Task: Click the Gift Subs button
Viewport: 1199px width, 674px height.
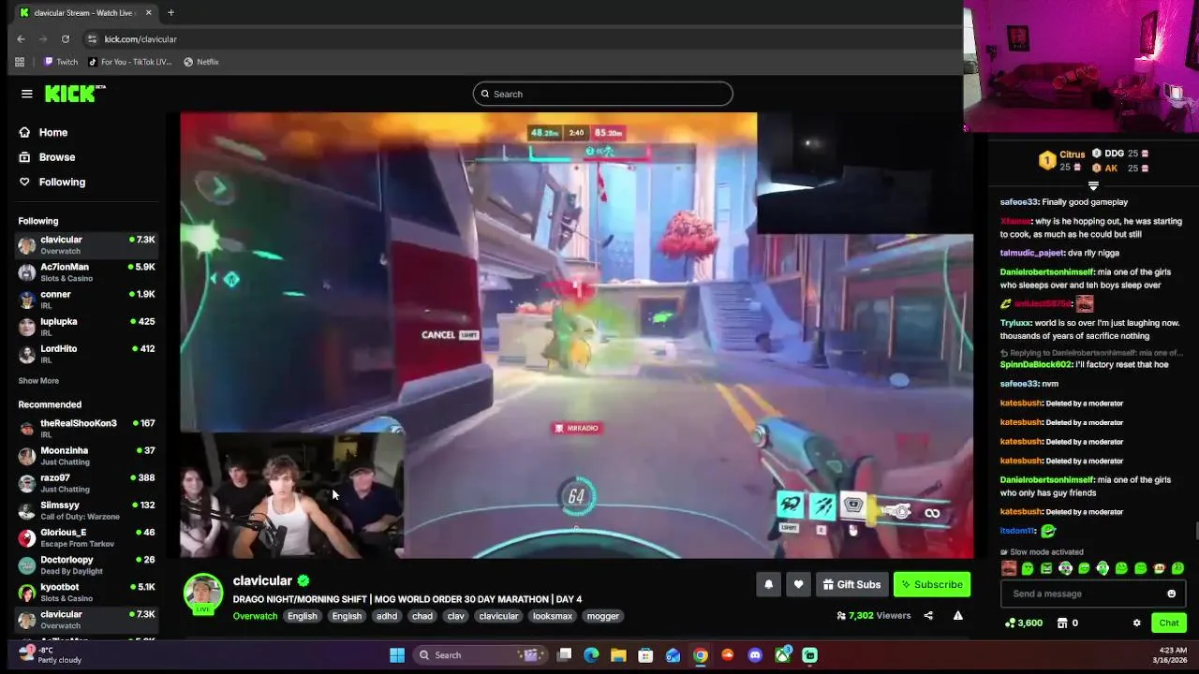Action: click(852, 584)
